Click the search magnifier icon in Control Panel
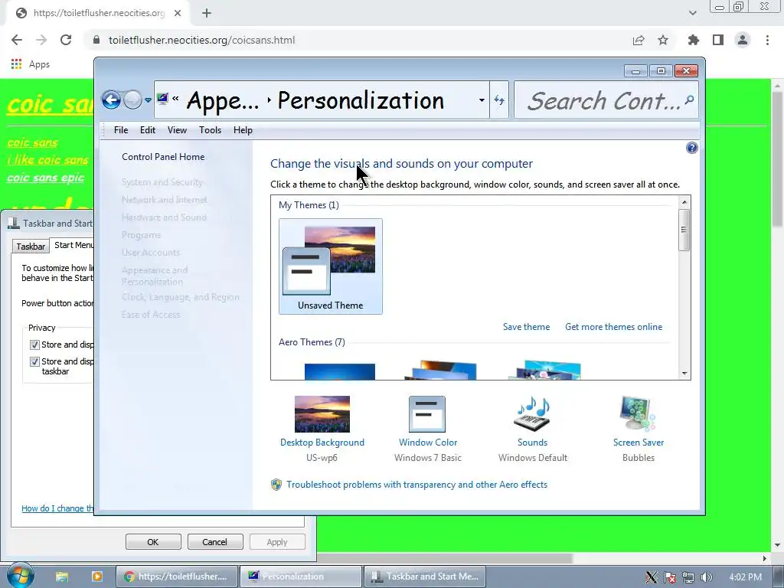Viewport: 784px width, 588px height. pyautogui.click(x=690, y=100)
